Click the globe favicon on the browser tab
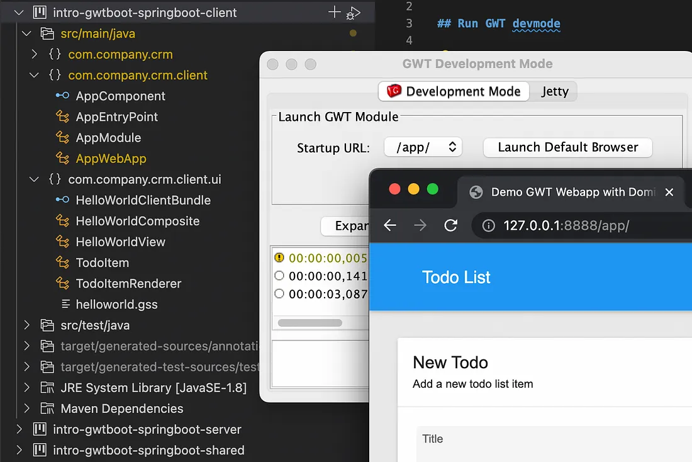 coord(476,192)
